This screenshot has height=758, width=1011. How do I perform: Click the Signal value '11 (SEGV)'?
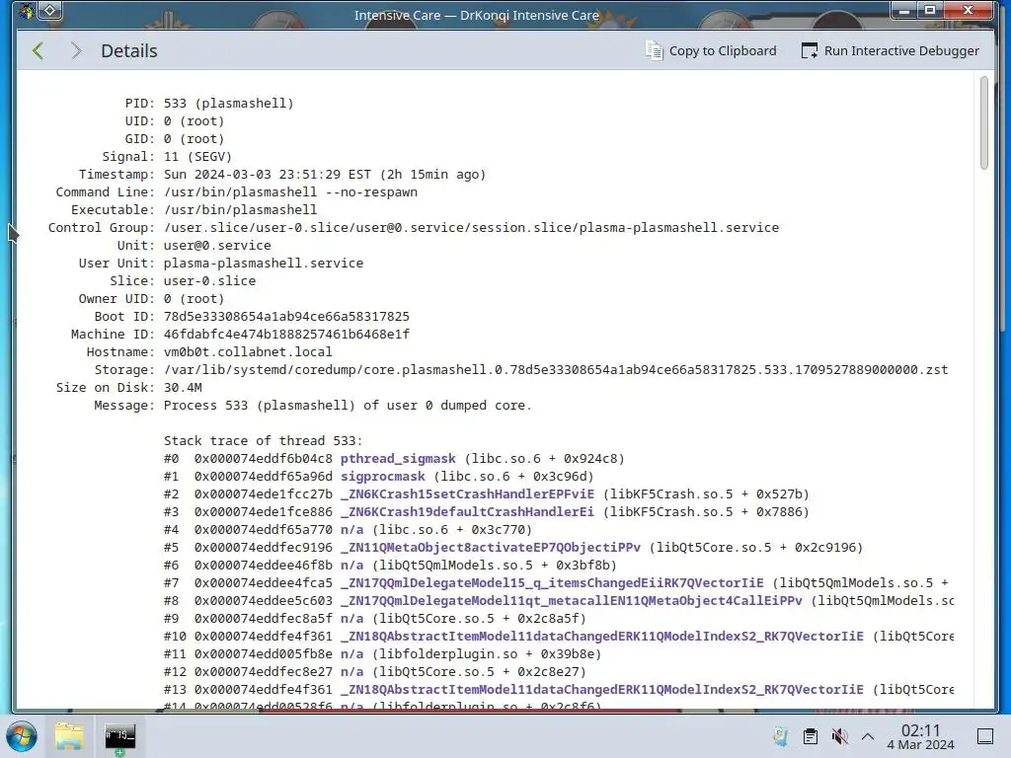[x=197, y=157]
